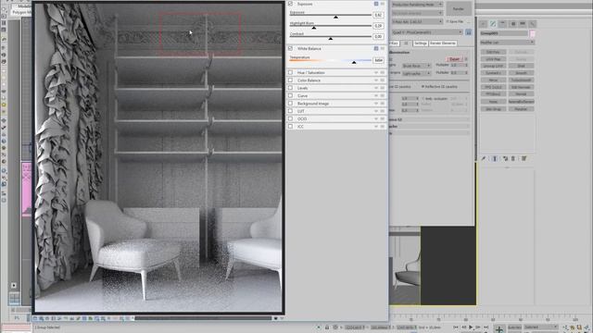Enable the Hue / Saturation checkbox
This screenshot has height=333, width=593.
pos(290,72)
